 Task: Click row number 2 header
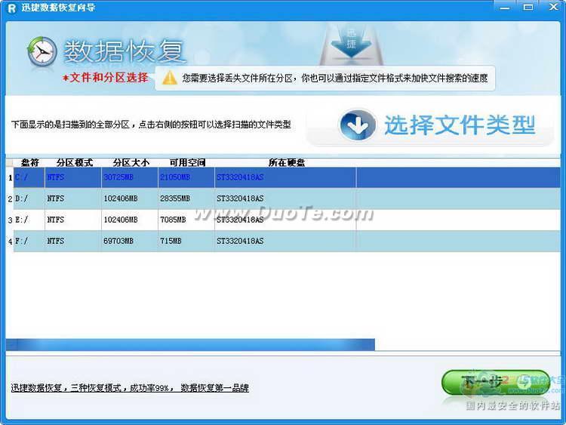10,199
